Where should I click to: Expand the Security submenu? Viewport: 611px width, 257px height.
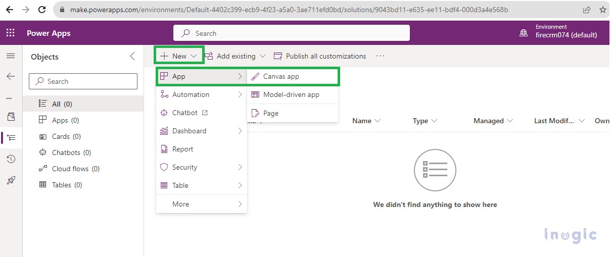pyautogui.click(x=202, y=167)
